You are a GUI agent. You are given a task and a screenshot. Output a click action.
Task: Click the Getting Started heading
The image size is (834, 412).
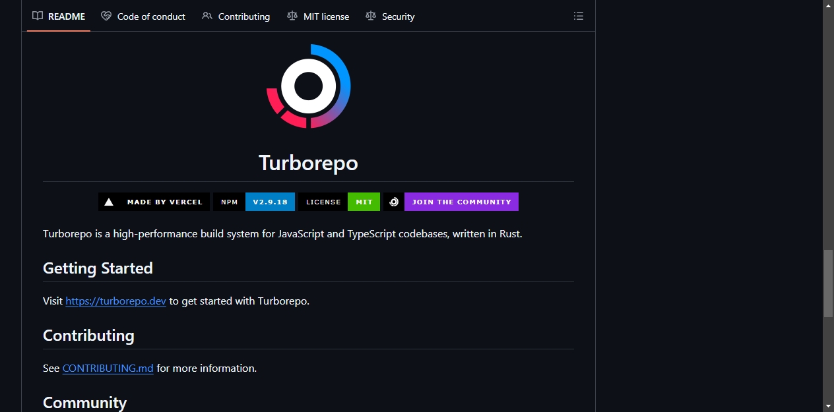pos(98,268)
